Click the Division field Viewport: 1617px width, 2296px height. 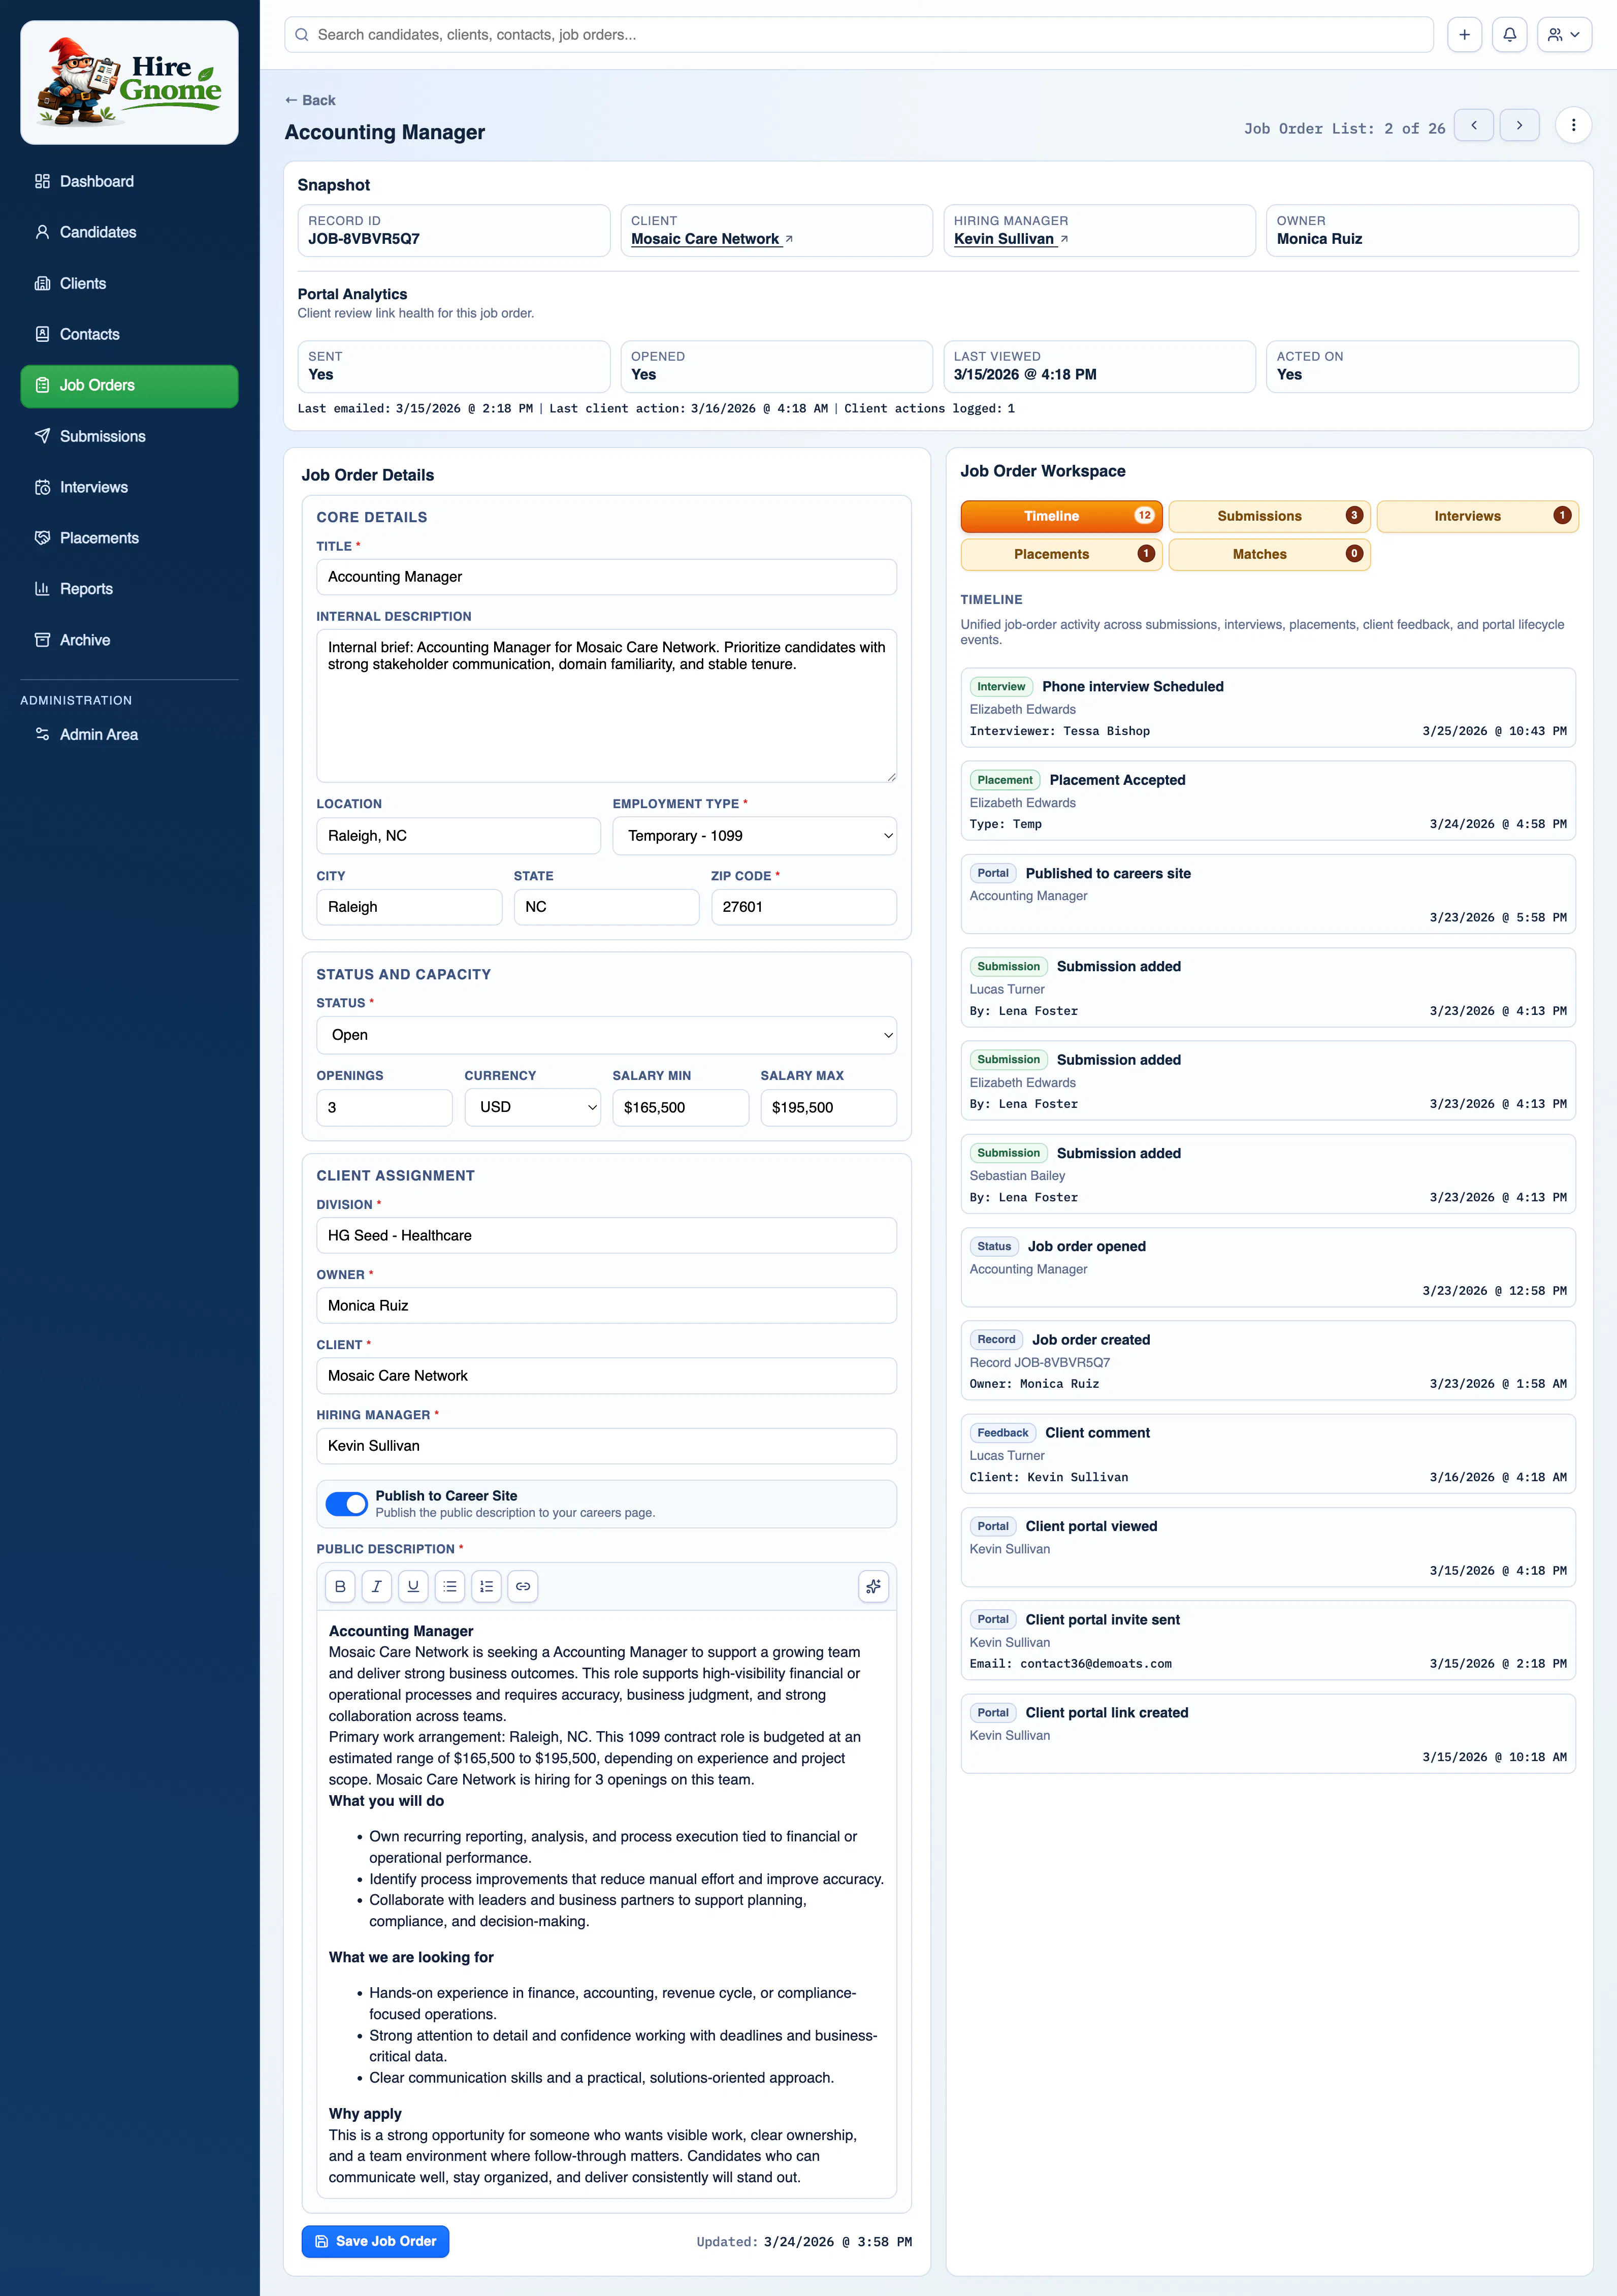tap(606, 1236)
